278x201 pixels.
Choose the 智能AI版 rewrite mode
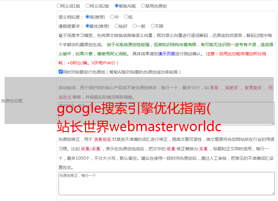tap(117, 6)
